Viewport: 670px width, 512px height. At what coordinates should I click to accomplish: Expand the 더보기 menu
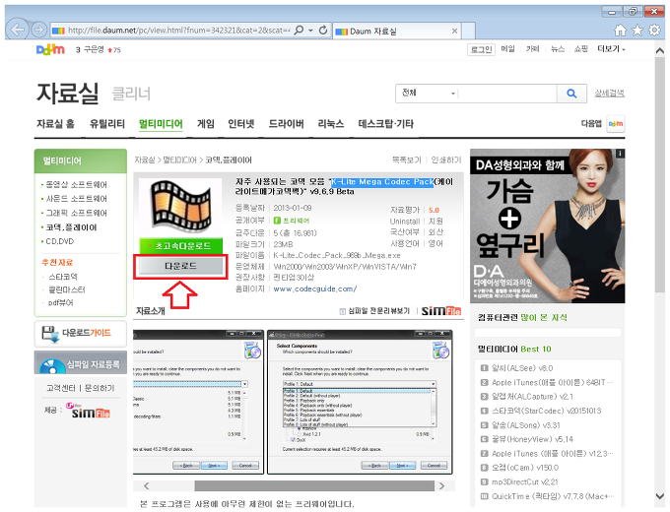click(x=611, y=49)
